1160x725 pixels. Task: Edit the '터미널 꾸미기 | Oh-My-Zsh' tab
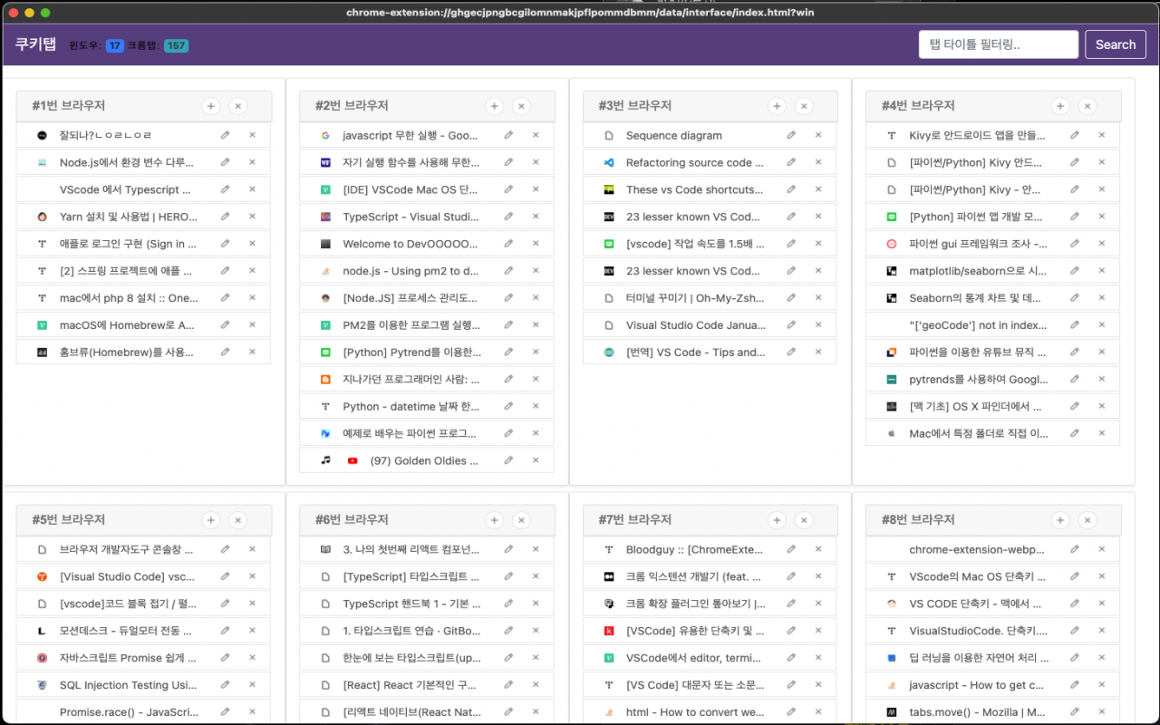pyautogui.click(x=791, y=298)
